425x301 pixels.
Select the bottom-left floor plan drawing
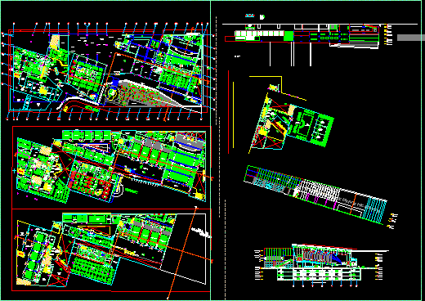[x=111, y=250]
